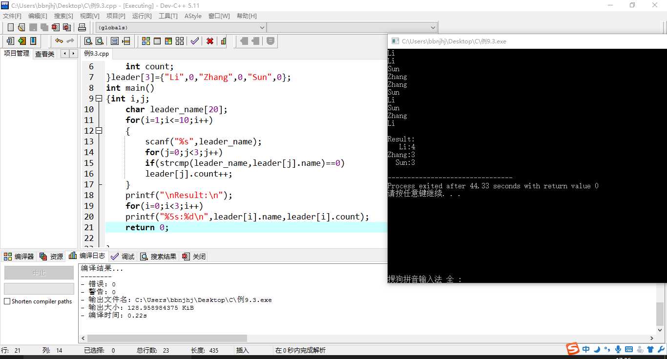This screenshot has height=359, width=667.
Task: Open the 项目[P] menu
Action: coord(116,16)
